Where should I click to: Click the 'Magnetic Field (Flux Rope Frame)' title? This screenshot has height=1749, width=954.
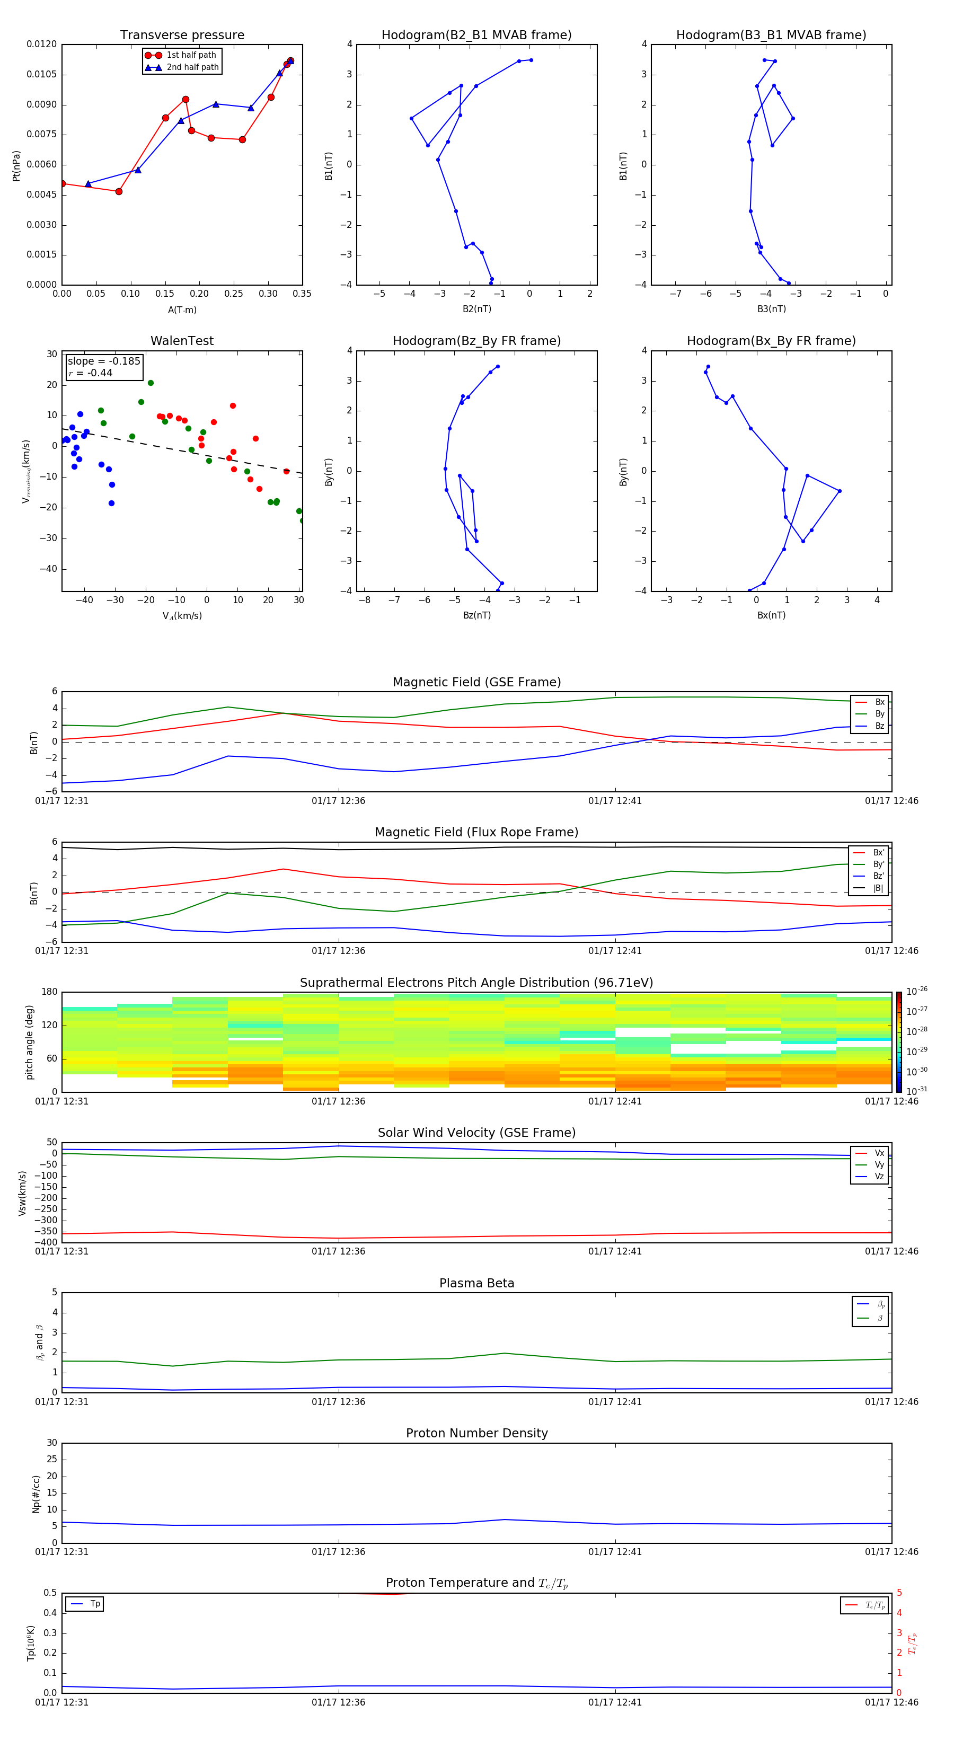(x=476, y=833)
